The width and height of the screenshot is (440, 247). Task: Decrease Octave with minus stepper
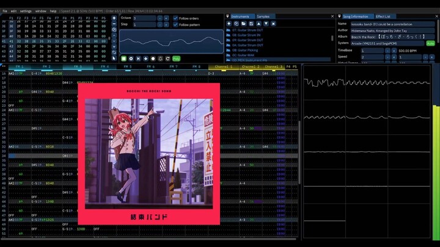click(159, 18)
